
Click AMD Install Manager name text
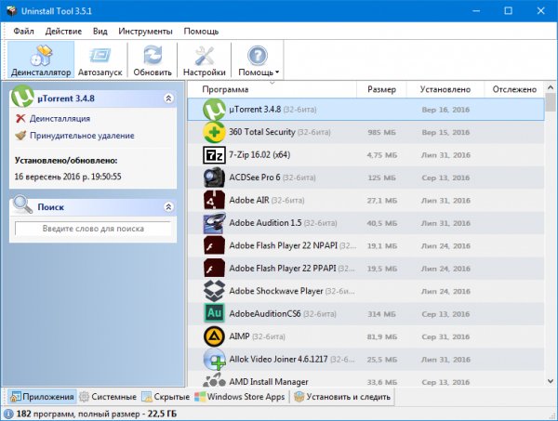269,382
